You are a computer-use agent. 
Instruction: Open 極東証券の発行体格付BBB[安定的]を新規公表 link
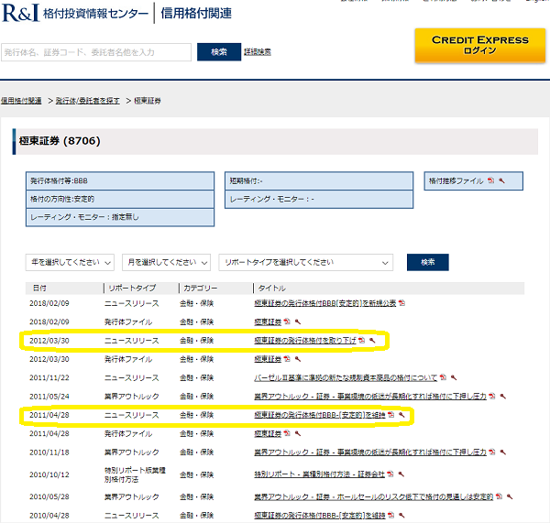pos(325,303)
